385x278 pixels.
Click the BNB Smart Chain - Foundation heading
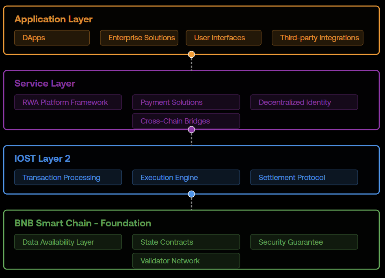83,223
